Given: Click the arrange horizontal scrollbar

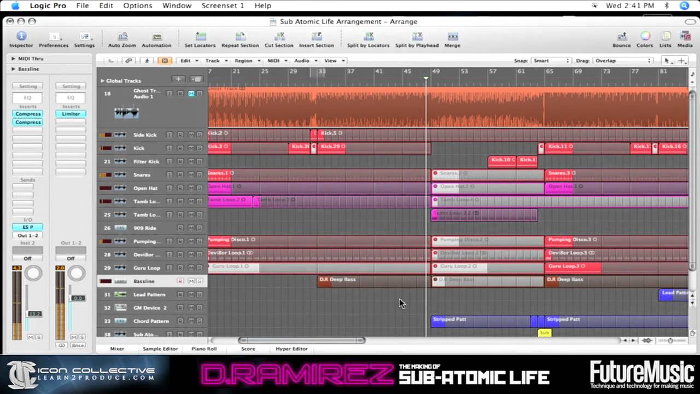Looking at the screenshot, I should tap(302, 340).
